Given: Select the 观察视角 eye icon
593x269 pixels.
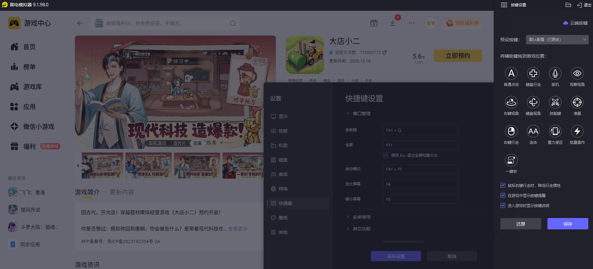Looking at the screenshot, I should coord(577,74).
